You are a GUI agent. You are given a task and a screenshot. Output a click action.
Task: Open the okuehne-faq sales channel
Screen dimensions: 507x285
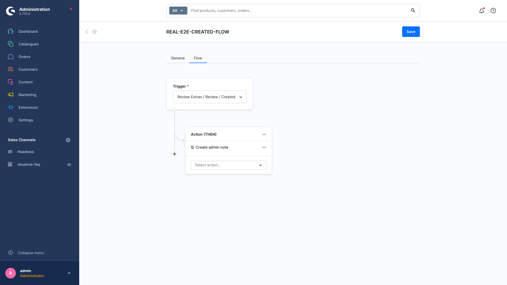pyautogui.click(x=29, y=164)
